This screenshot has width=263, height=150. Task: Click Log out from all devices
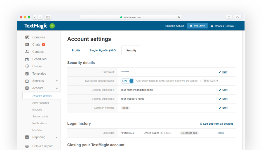(218, 124)
